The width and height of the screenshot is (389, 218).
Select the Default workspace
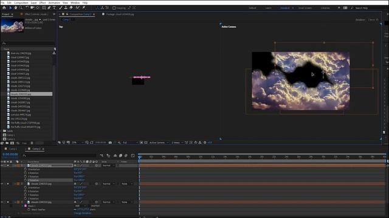tap(252, 8)
